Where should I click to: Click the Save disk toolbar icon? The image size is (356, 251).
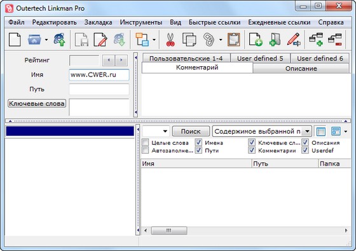point(81,39)
